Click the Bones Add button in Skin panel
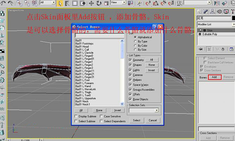This screenshot has width=235, height=141. click(215, 77)
